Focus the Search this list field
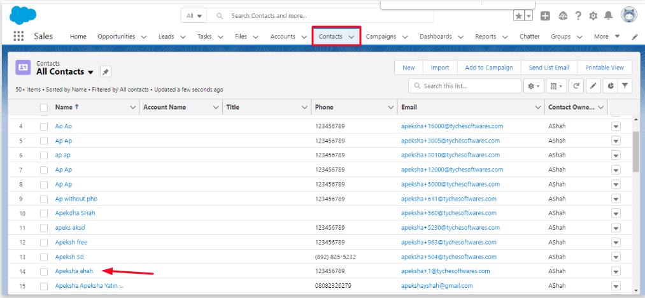Screen dimensions: 645x298 [x=470, y=86]
